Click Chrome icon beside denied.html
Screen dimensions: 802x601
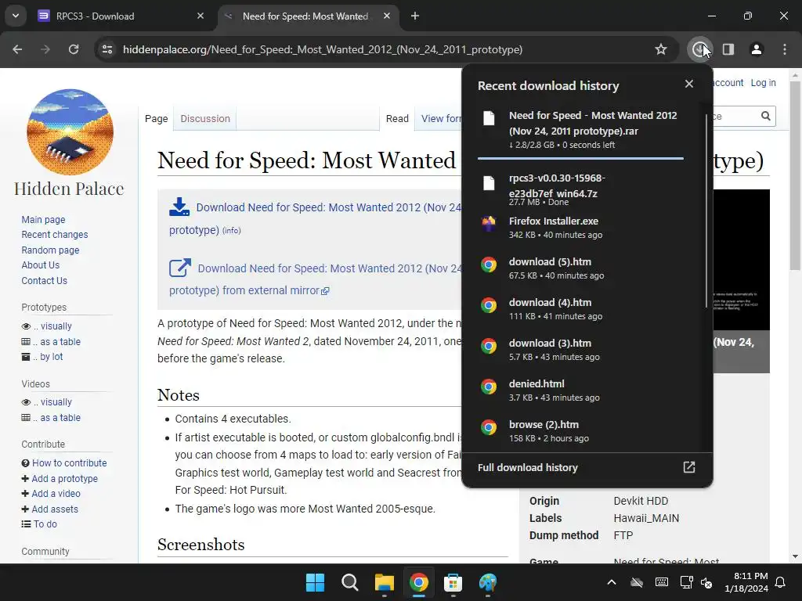point(489,387)
